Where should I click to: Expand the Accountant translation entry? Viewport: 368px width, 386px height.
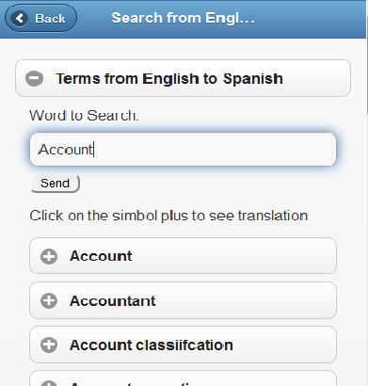pos(183,300)
